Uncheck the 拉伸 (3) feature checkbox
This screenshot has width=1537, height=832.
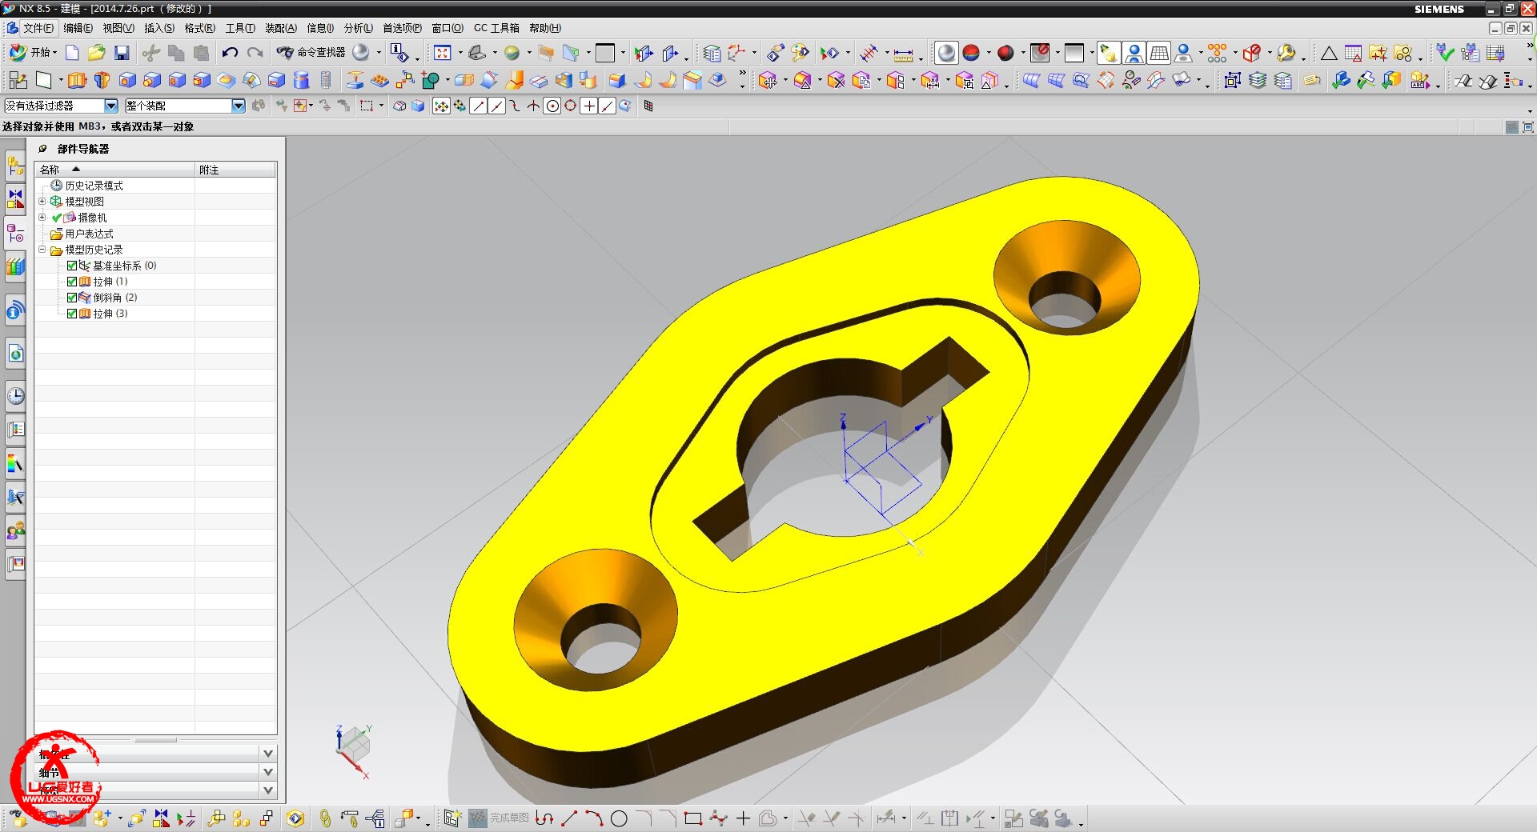point(72,314)
